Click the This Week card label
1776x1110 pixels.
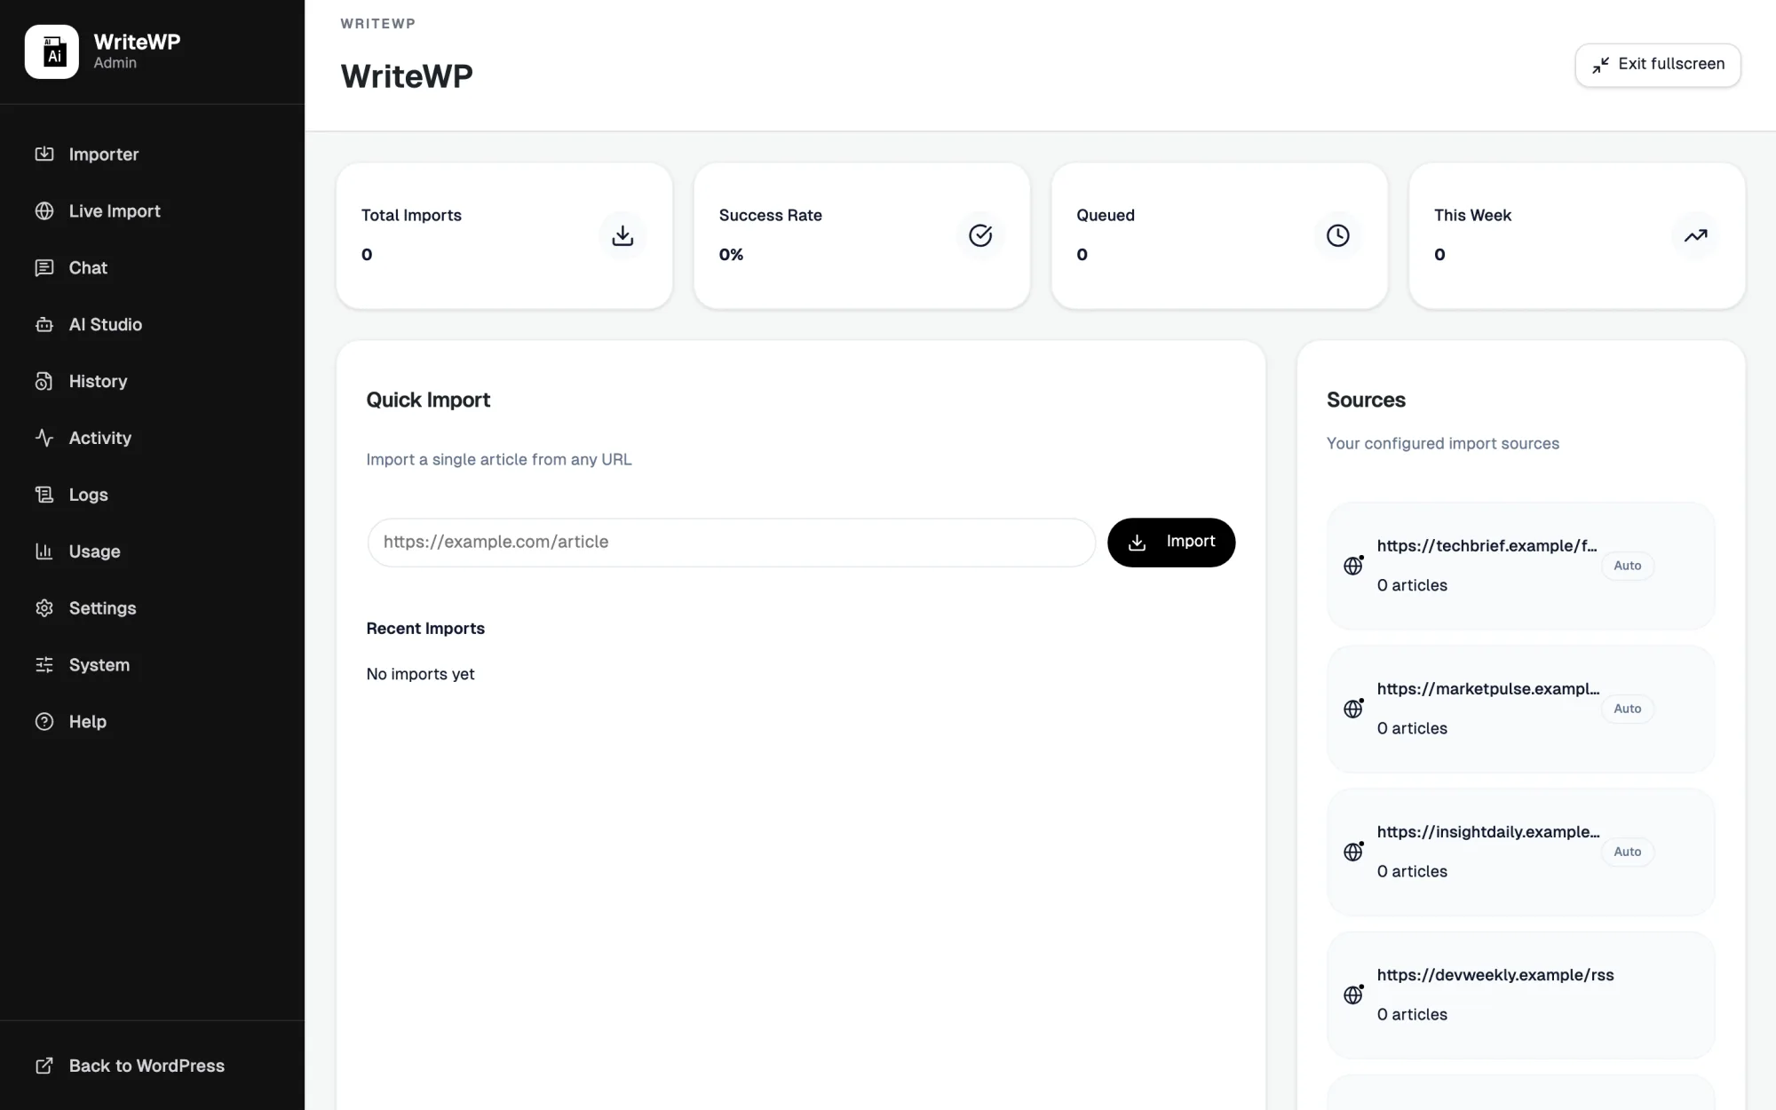1472,215
